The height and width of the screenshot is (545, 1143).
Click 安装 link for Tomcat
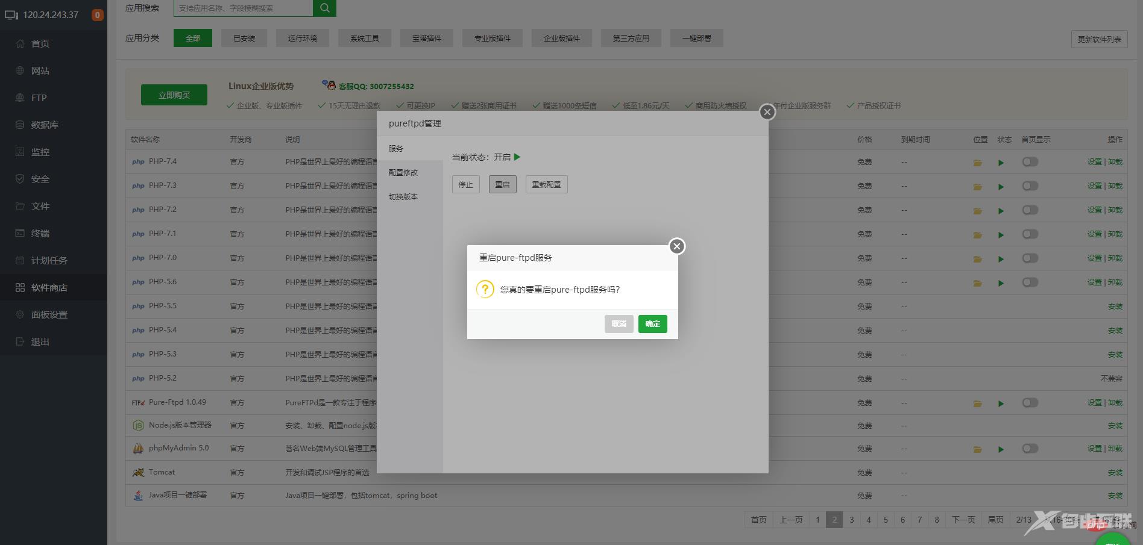coord(1115,472)
